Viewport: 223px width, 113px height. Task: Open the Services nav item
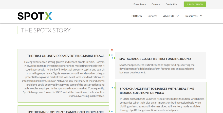click(x=152, y=16)
